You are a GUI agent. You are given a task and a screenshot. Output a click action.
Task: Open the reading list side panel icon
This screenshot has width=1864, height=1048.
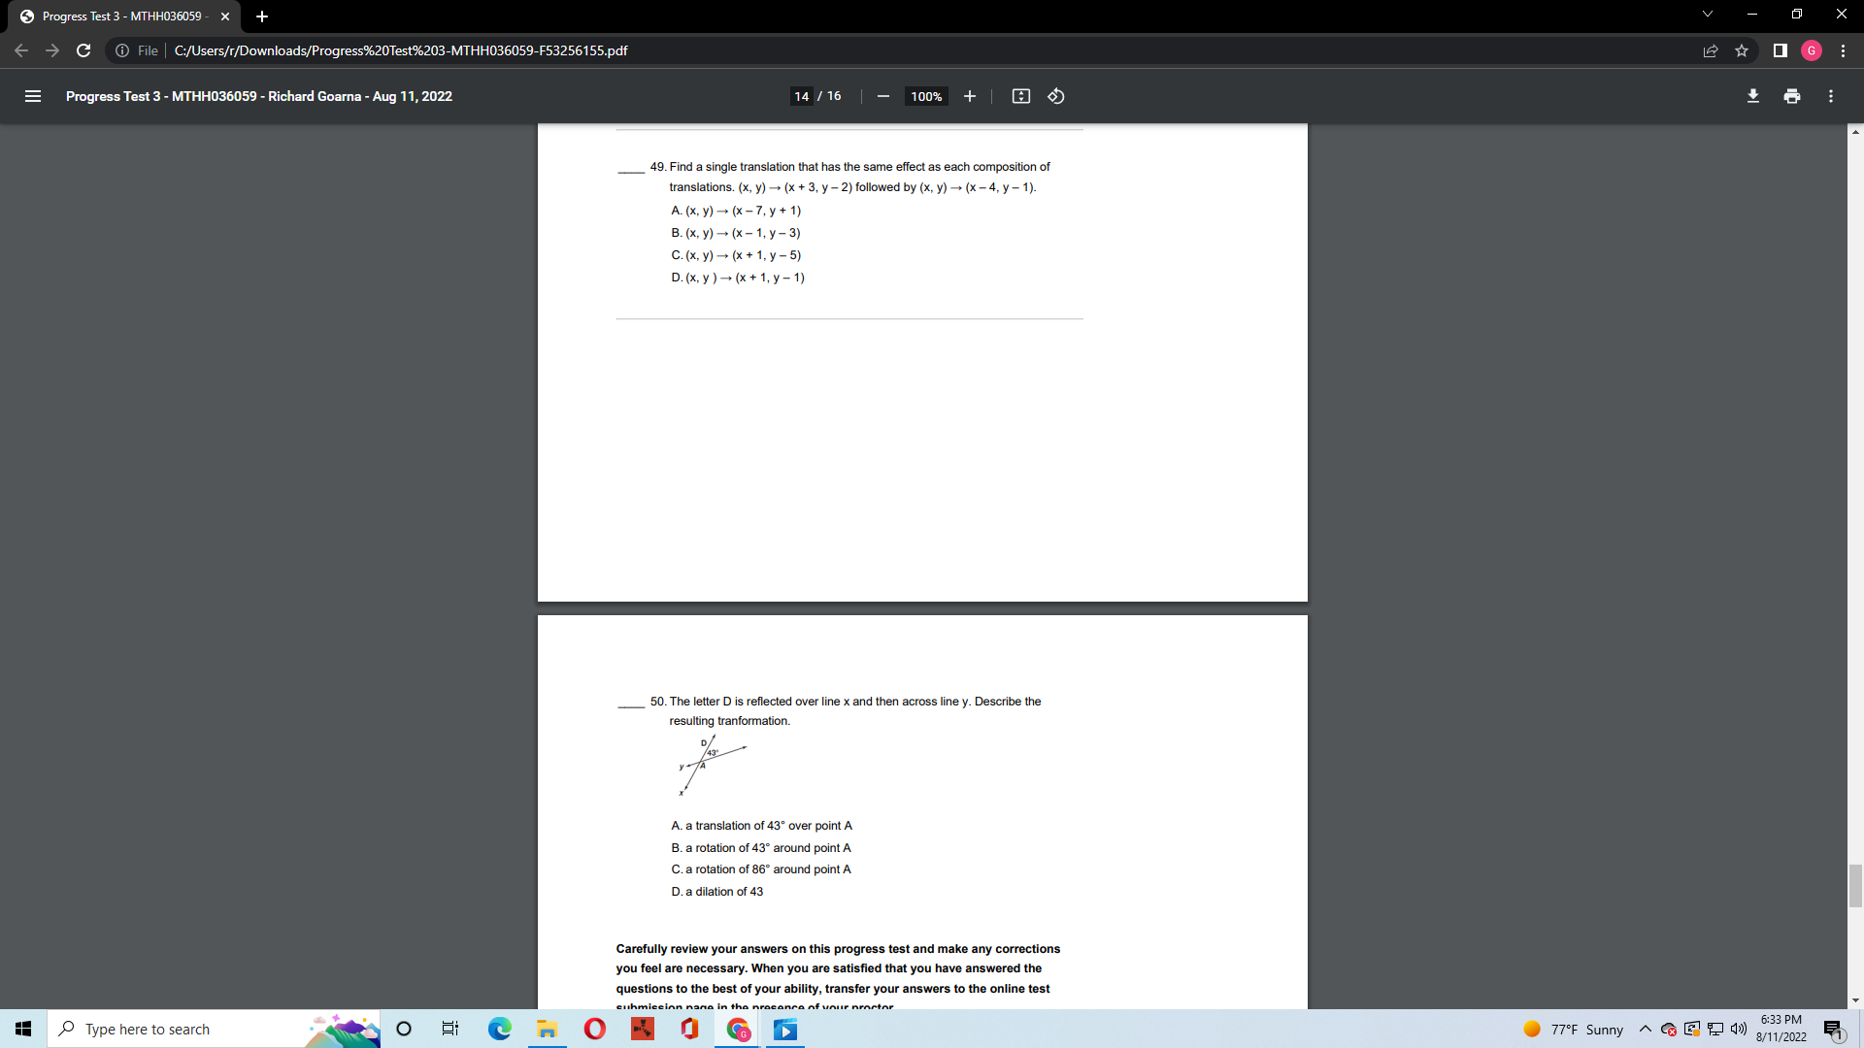(x=1779, y=50)
